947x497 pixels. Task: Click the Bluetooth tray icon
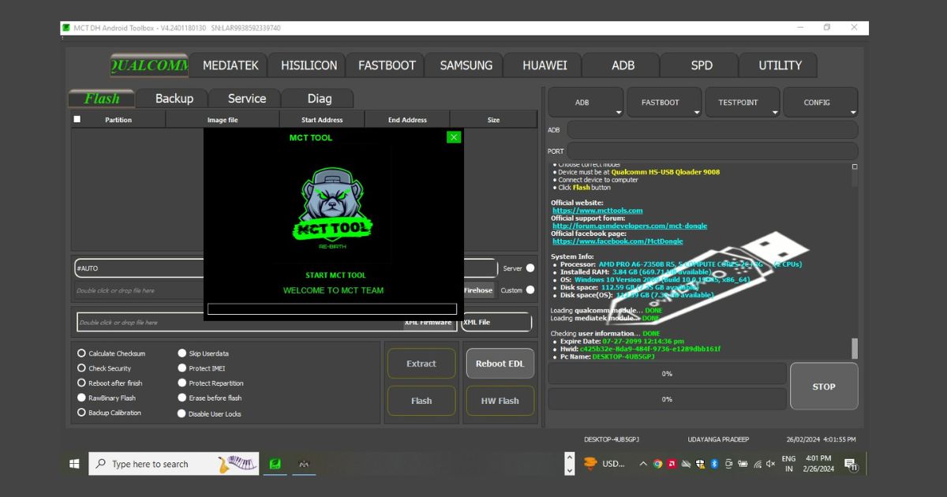tap(714, 464)
